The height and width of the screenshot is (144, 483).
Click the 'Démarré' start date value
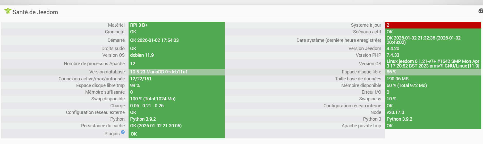(154, 40)
